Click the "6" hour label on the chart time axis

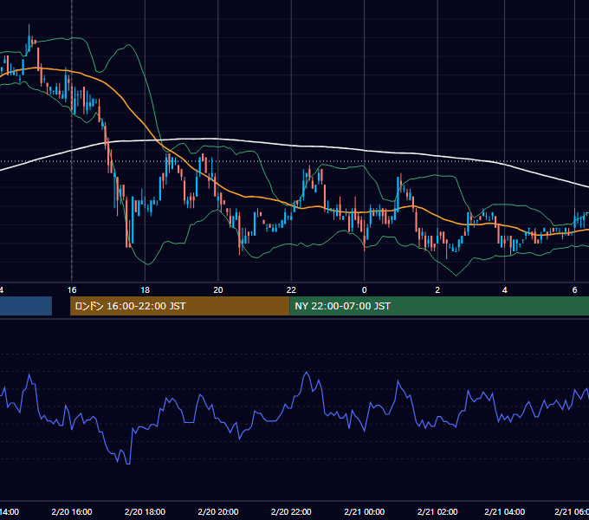574,290
